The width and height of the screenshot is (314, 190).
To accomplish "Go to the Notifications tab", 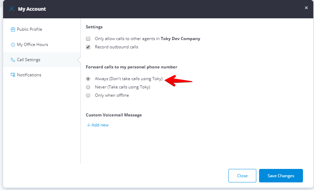I will pyautogui.click(x=29, y=75).
